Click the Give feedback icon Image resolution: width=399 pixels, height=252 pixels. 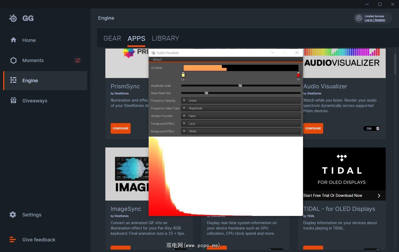13,240
